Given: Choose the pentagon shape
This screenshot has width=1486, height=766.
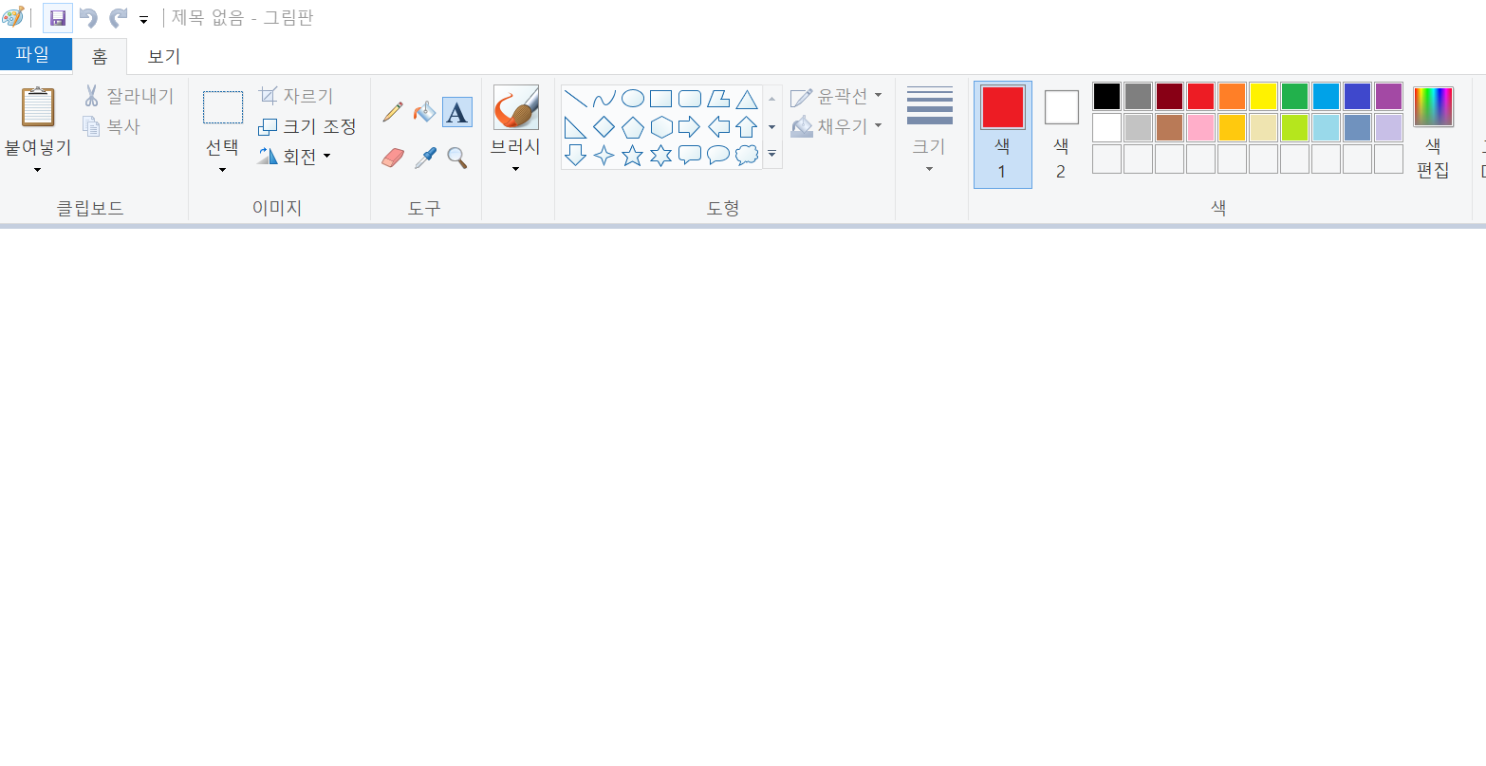Looking at the screenshot, I should tap(632, 127).
